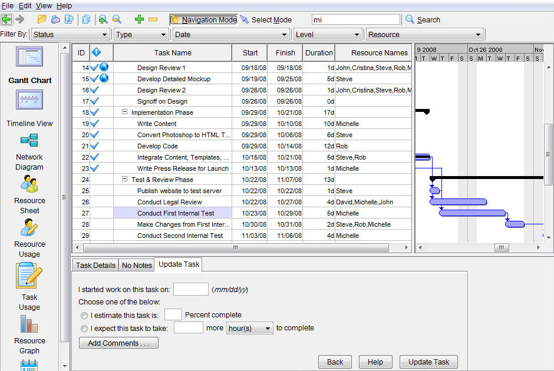Switch to the No Notes tab
This screenshot has width=554, height=371.
click(x=137, y=265)
